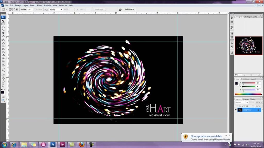Pick the Crop tool in toolbox
The image size is (264, 148).
(x=3, y=33)
